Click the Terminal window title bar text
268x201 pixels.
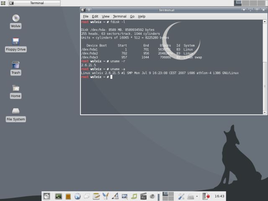167,10
